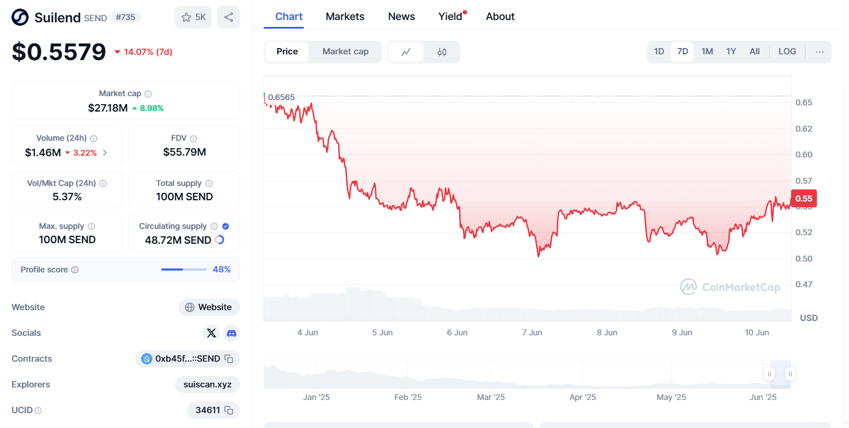This screenshot has width=849, height=428.
Task: Open the X (Twitter) social link
Action: tap(212, 333)
